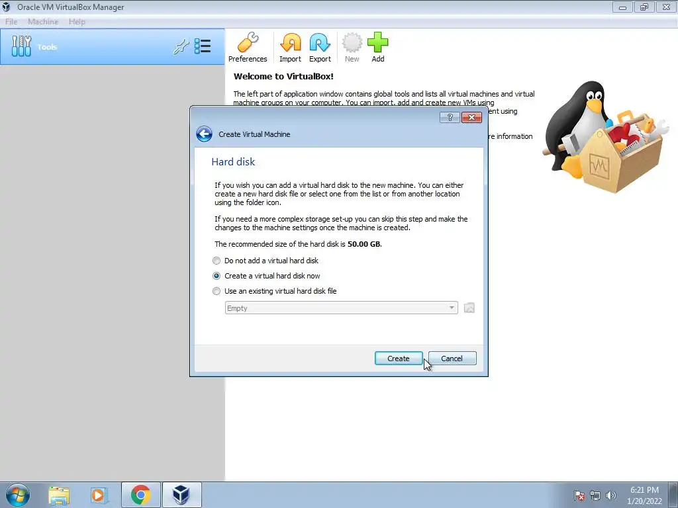
Task: Click the green Add machine icon
Action: (x=378, y=48)
